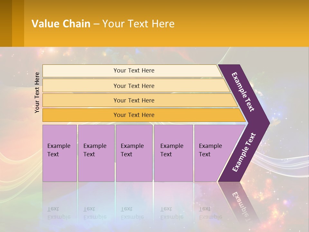Click the dark brown stripe at header's left edge
Viewport: 309px width, 232px height.
click(x=6, y=23)
